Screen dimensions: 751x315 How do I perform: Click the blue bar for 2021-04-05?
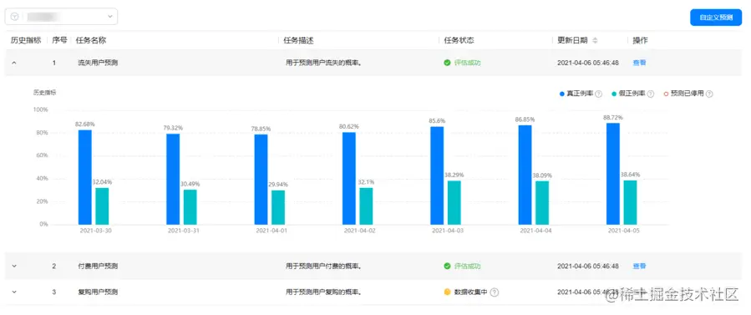[x=613, y=174]
